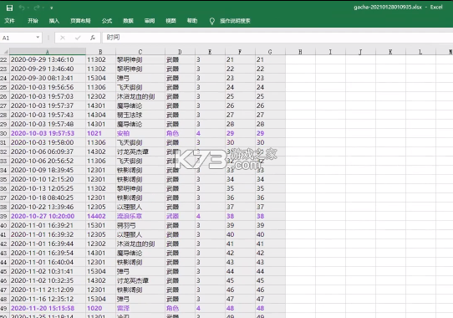Open the Undo history dropdown arrow
453x318 pixels.
point(28,8)
